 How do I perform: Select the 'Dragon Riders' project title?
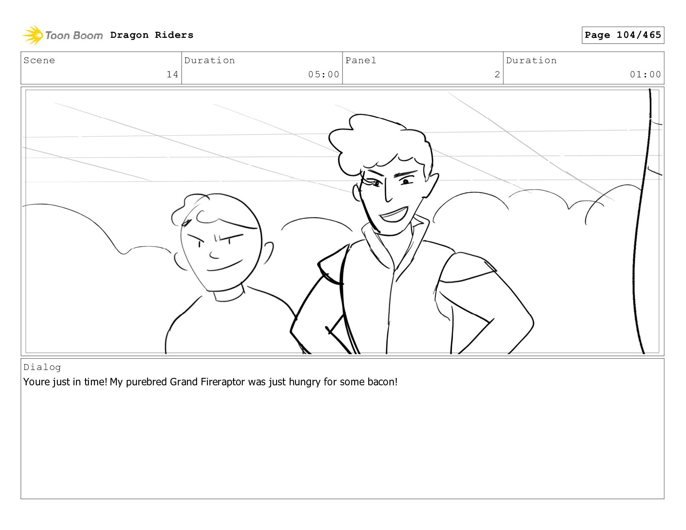(152, 35)
